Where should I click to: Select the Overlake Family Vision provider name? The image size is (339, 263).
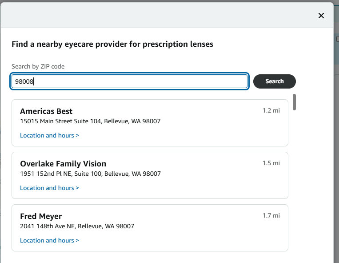coord(63,164)
